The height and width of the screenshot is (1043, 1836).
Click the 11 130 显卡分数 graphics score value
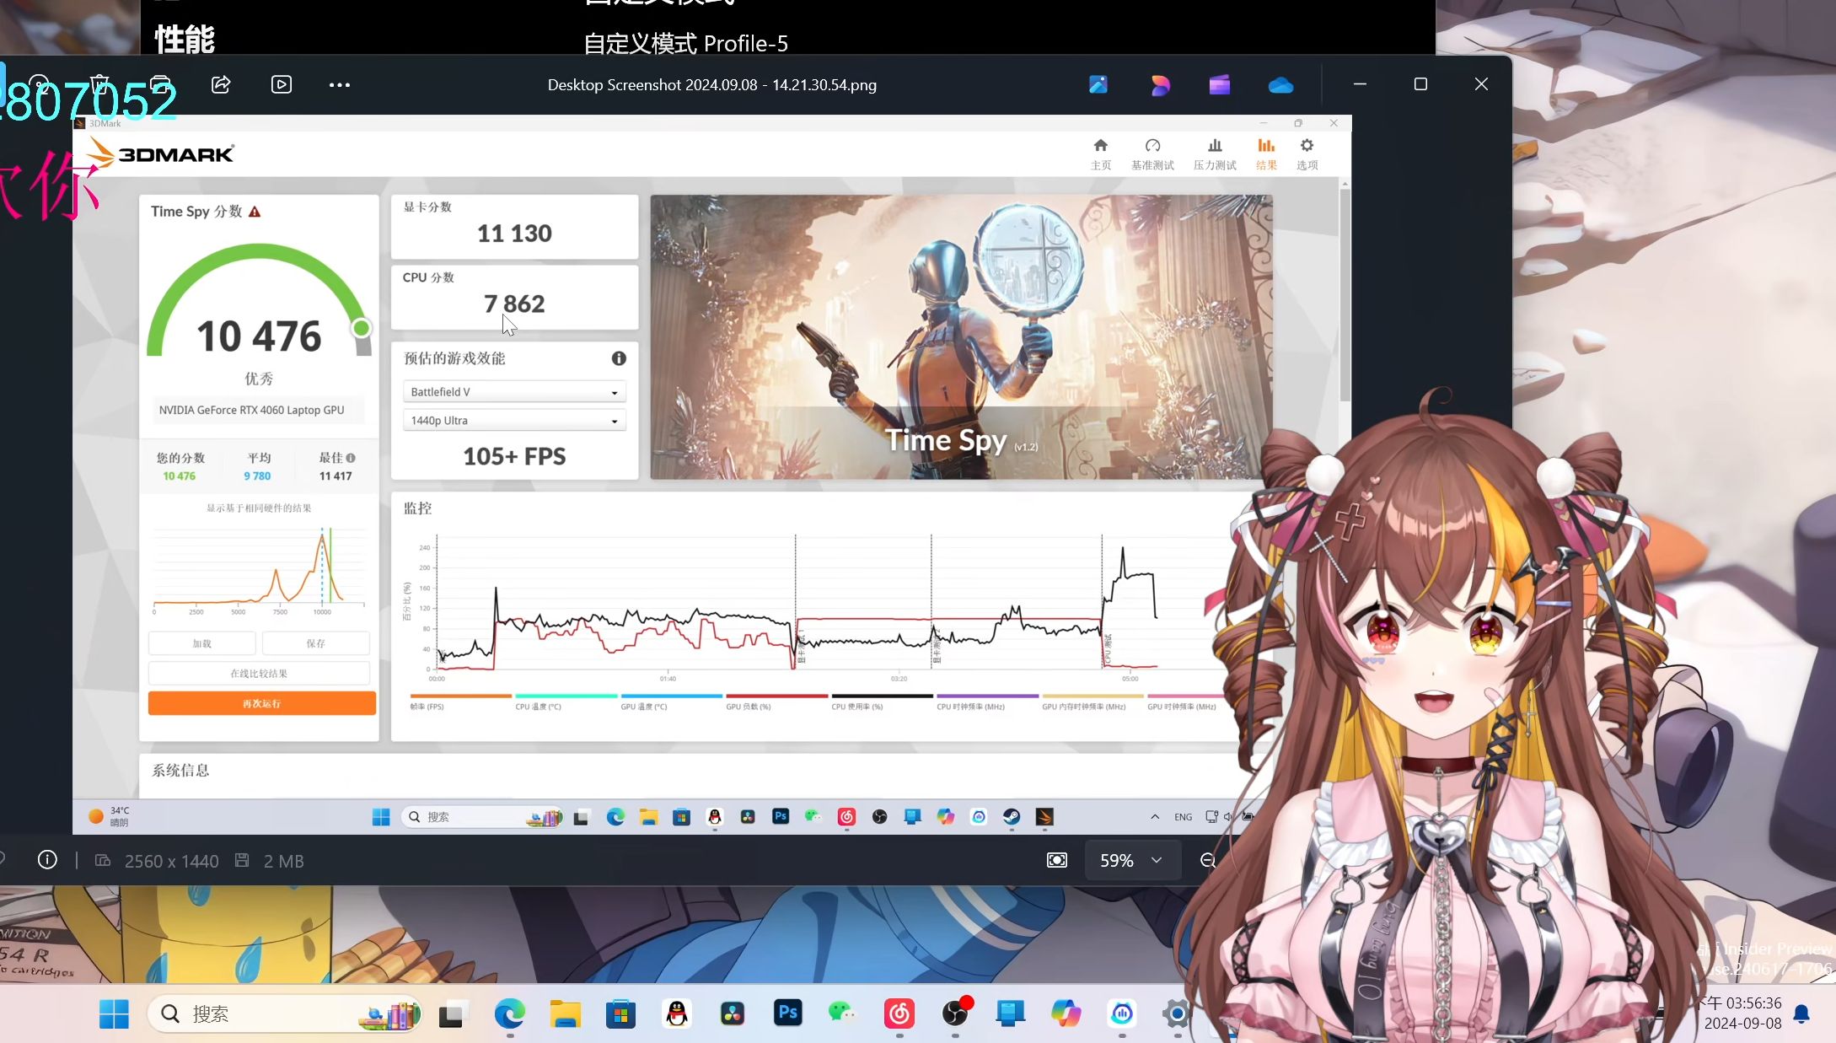click(514, 234)
